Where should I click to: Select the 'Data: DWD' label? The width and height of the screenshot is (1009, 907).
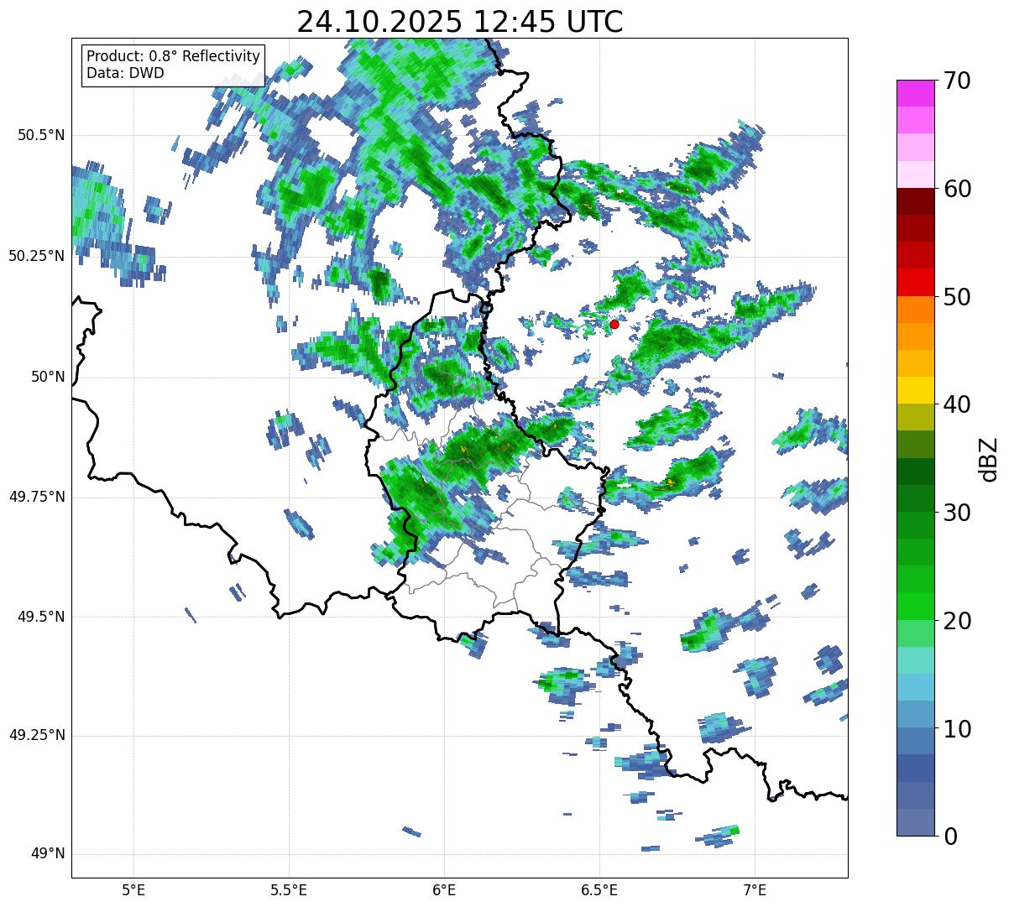125,74
